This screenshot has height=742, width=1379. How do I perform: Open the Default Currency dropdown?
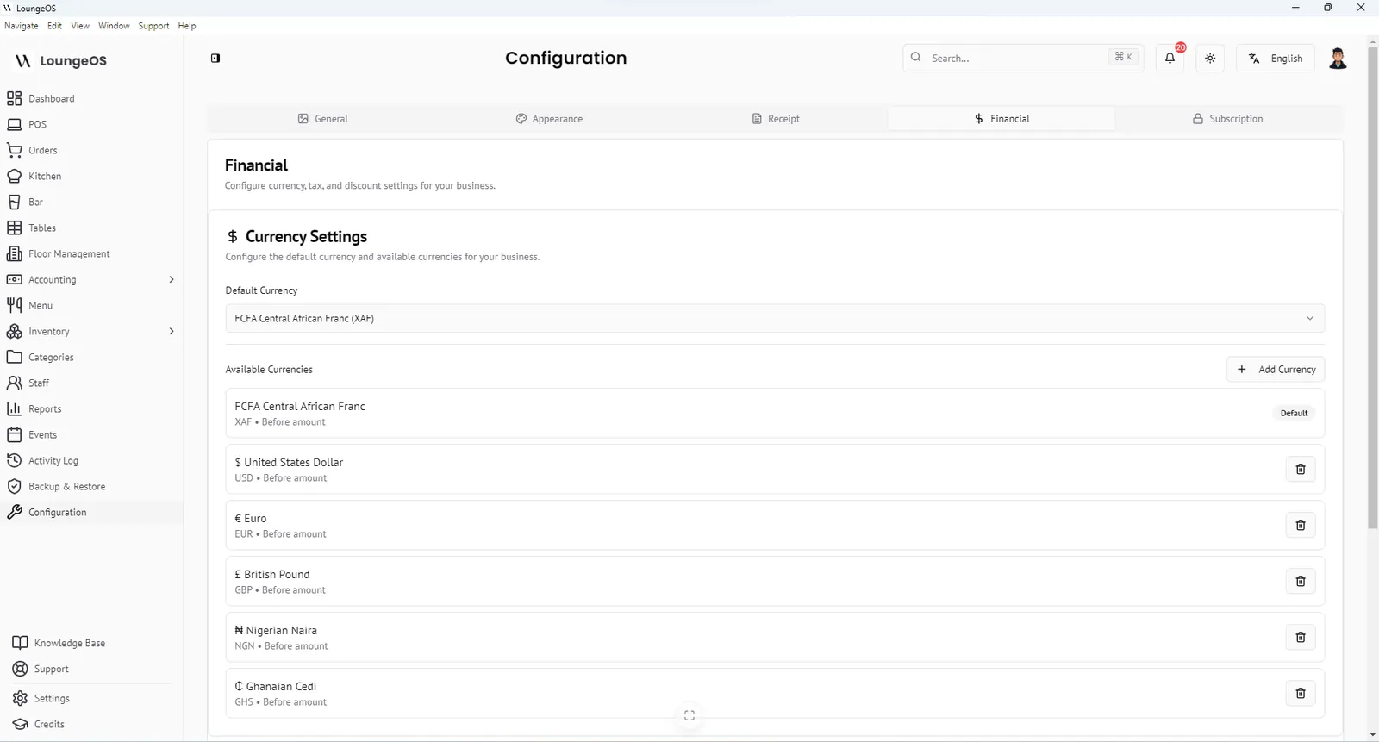point(775,318)
